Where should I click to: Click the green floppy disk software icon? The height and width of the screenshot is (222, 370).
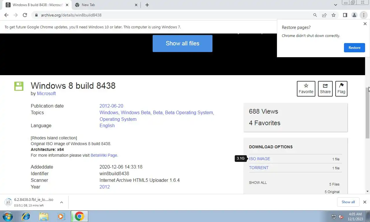click(19, 86)
